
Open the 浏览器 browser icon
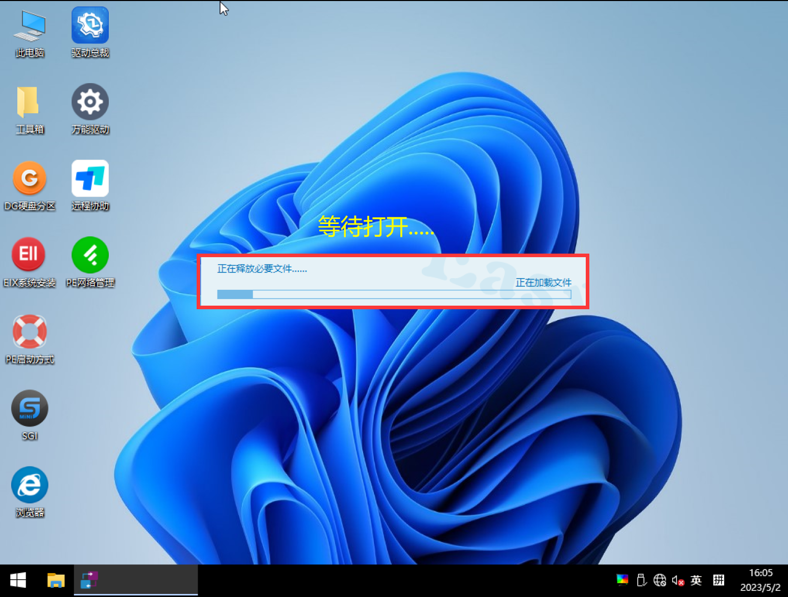[x=30, y=492]
